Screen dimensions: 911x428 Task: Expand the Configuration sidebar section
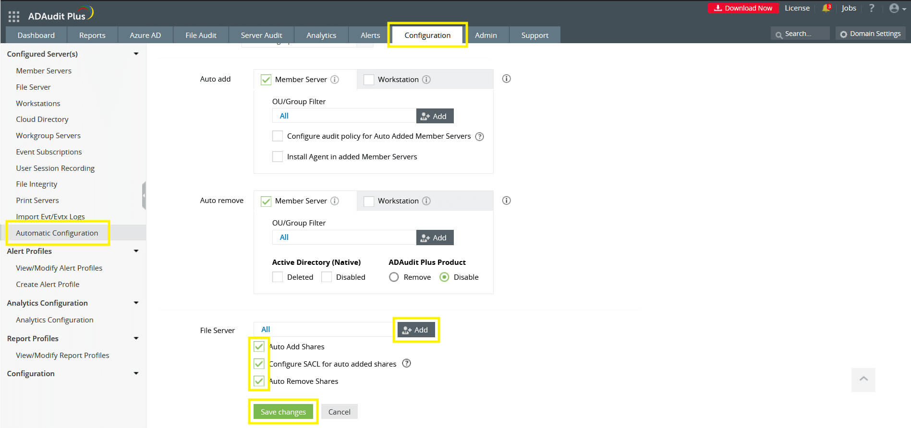[136, 373]
